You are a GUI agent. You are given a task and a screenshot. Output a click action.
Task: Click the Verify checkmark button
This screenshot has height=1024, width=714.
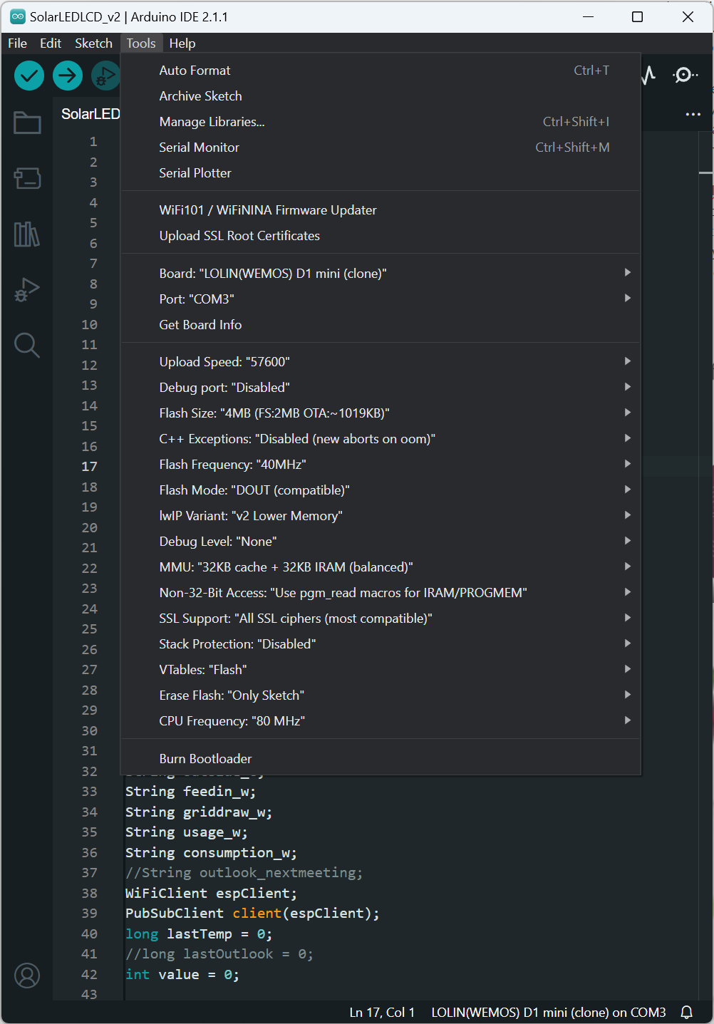29,76
